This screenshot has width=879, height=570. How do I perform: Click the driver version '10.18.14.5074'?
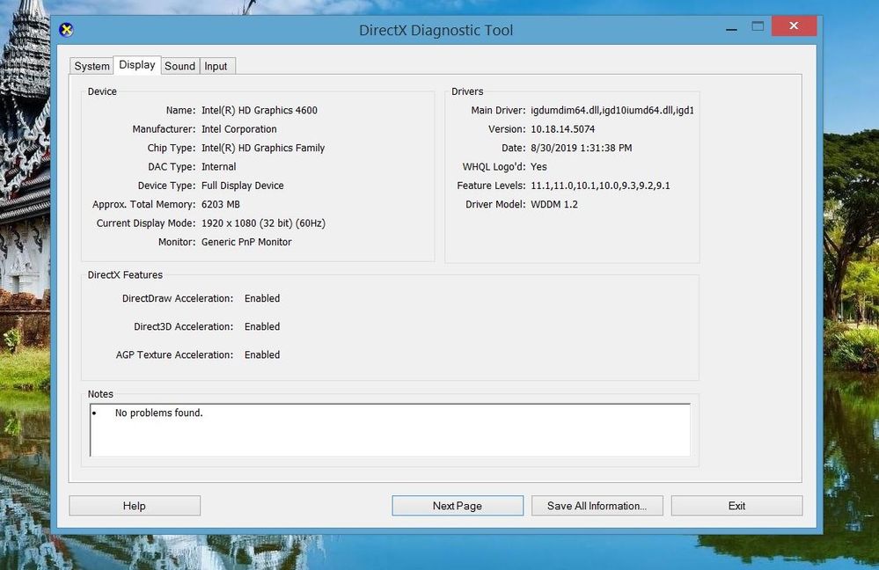[563, 129]
